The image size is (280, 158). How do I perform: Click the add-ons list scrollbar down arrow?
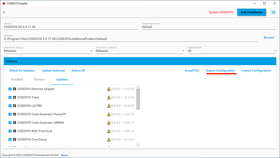coord(138,145)
